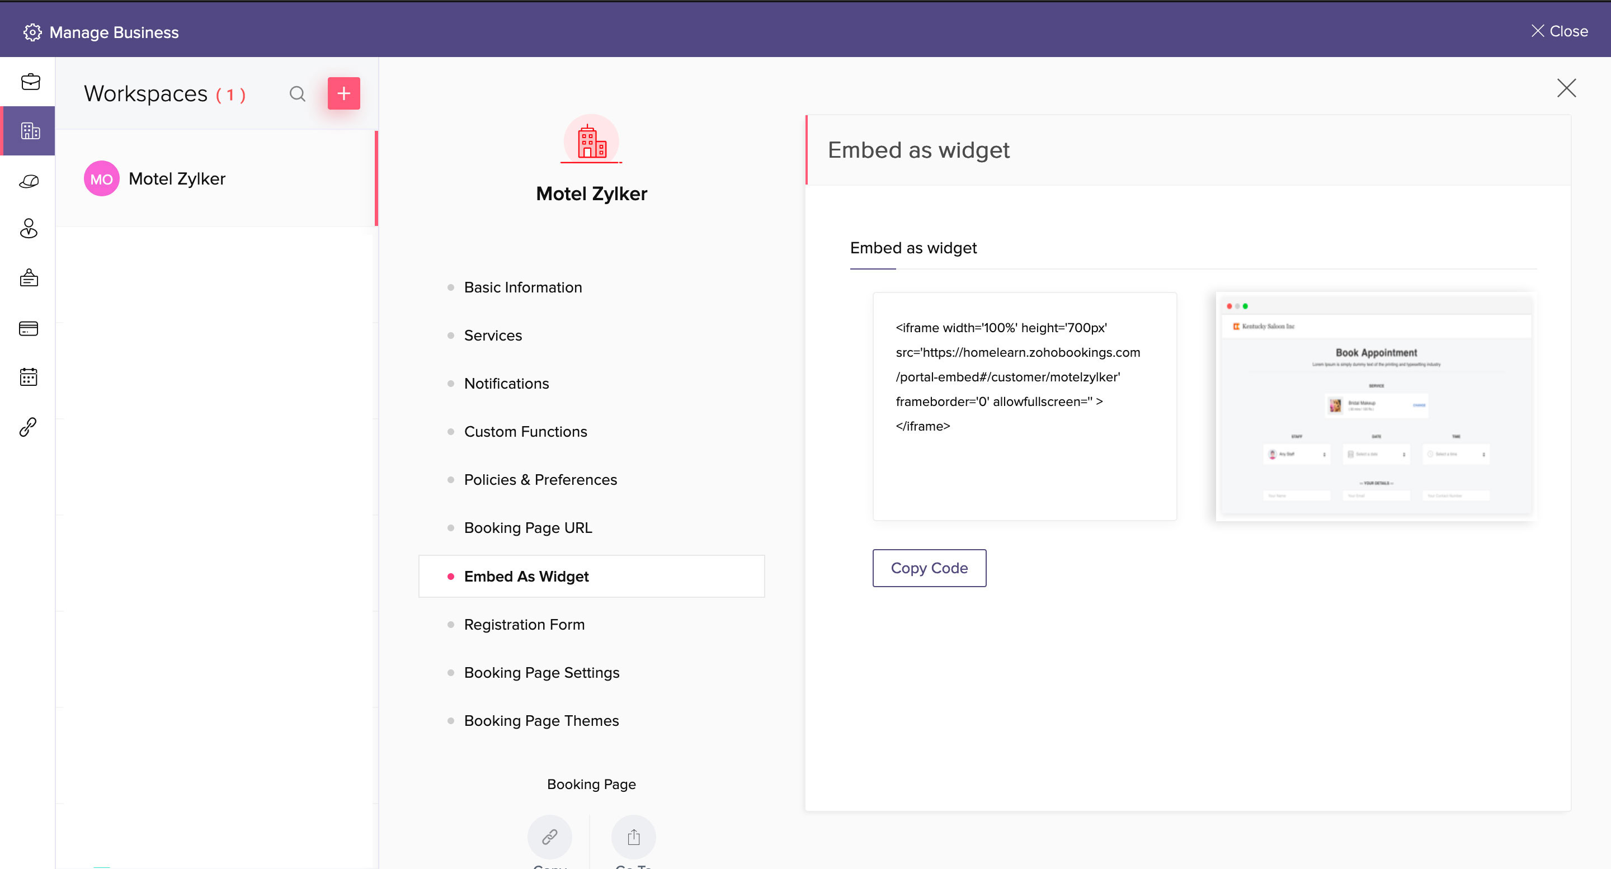Image resolution: width=1611 pixels, height=869 pixels.
Task: Click the person icon in left sidebar
Action: click(x=29, y=229)
